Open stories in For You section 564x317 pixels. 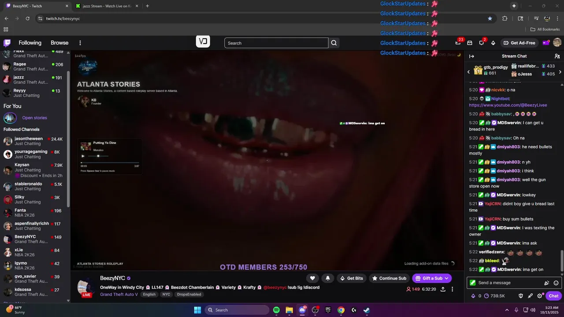point(34,118)
